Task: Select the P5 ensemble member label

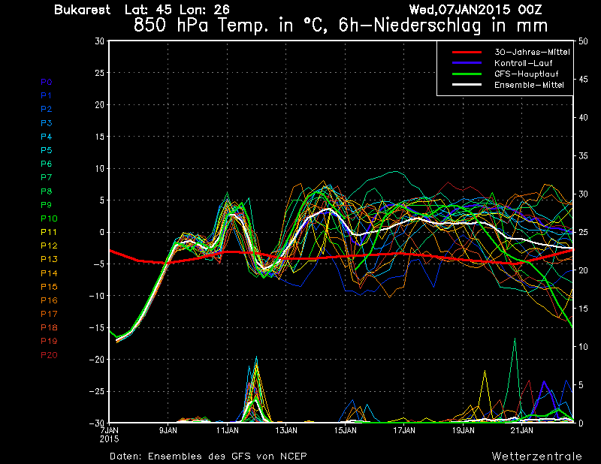Action: 46,150
